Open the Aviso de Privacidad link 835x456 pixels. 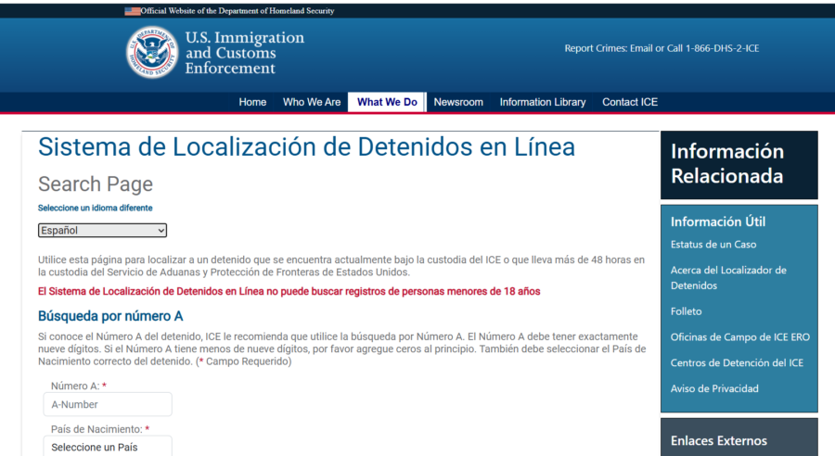pos(714,388)
